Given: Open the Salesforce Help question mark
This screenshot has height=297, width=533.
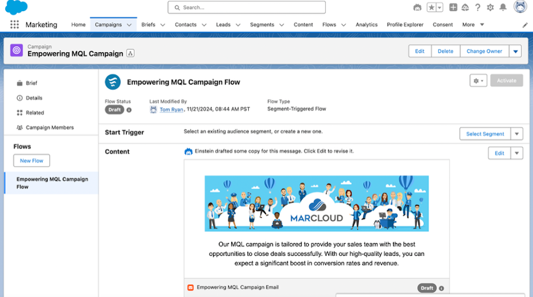Looking at the screenshot, I should [478, 7].
